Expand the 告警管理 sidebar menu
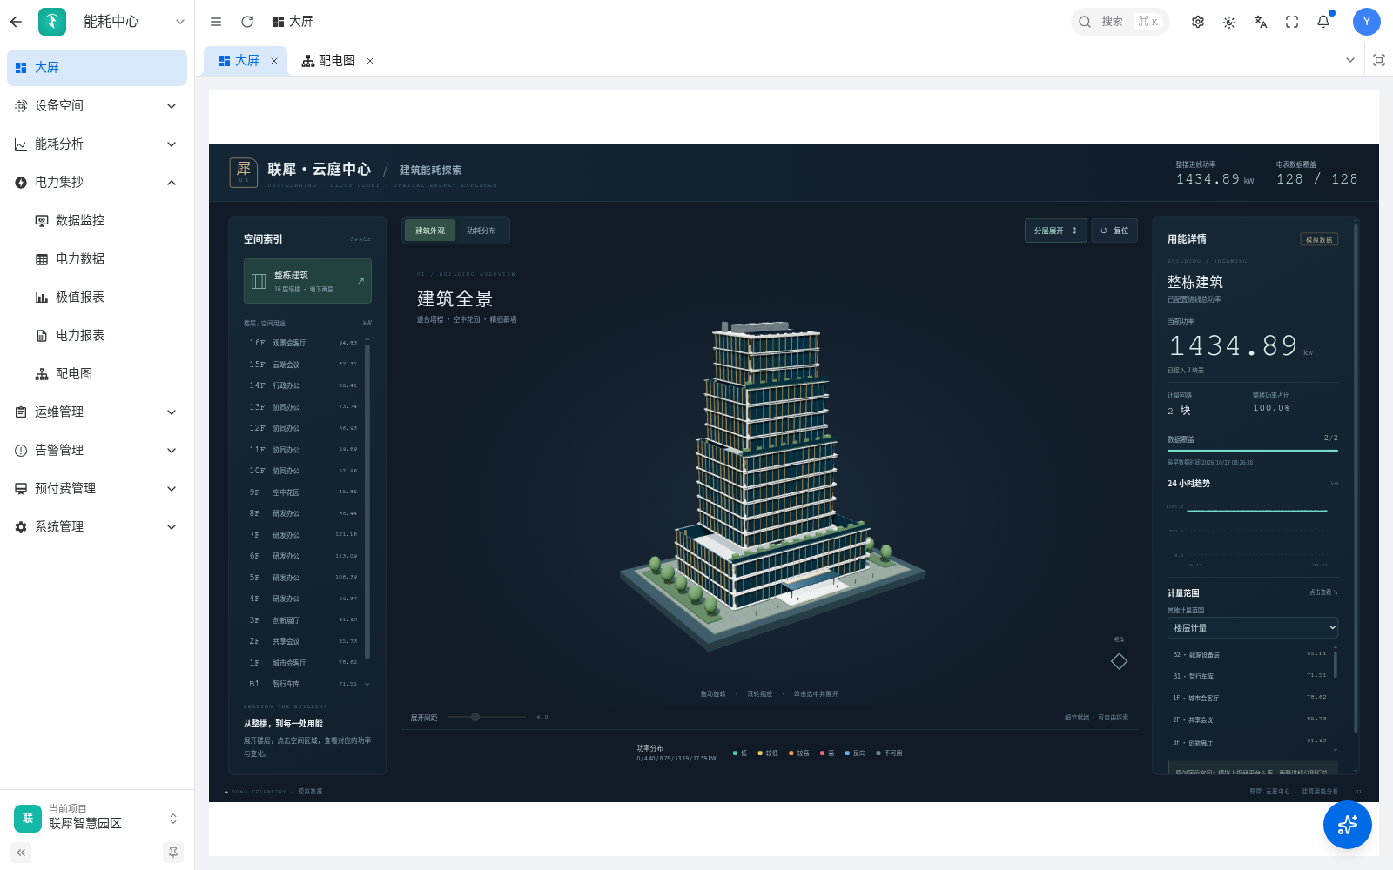This screenshot has height=870, width=1393. pyautogui.click(x=97, y=451)
